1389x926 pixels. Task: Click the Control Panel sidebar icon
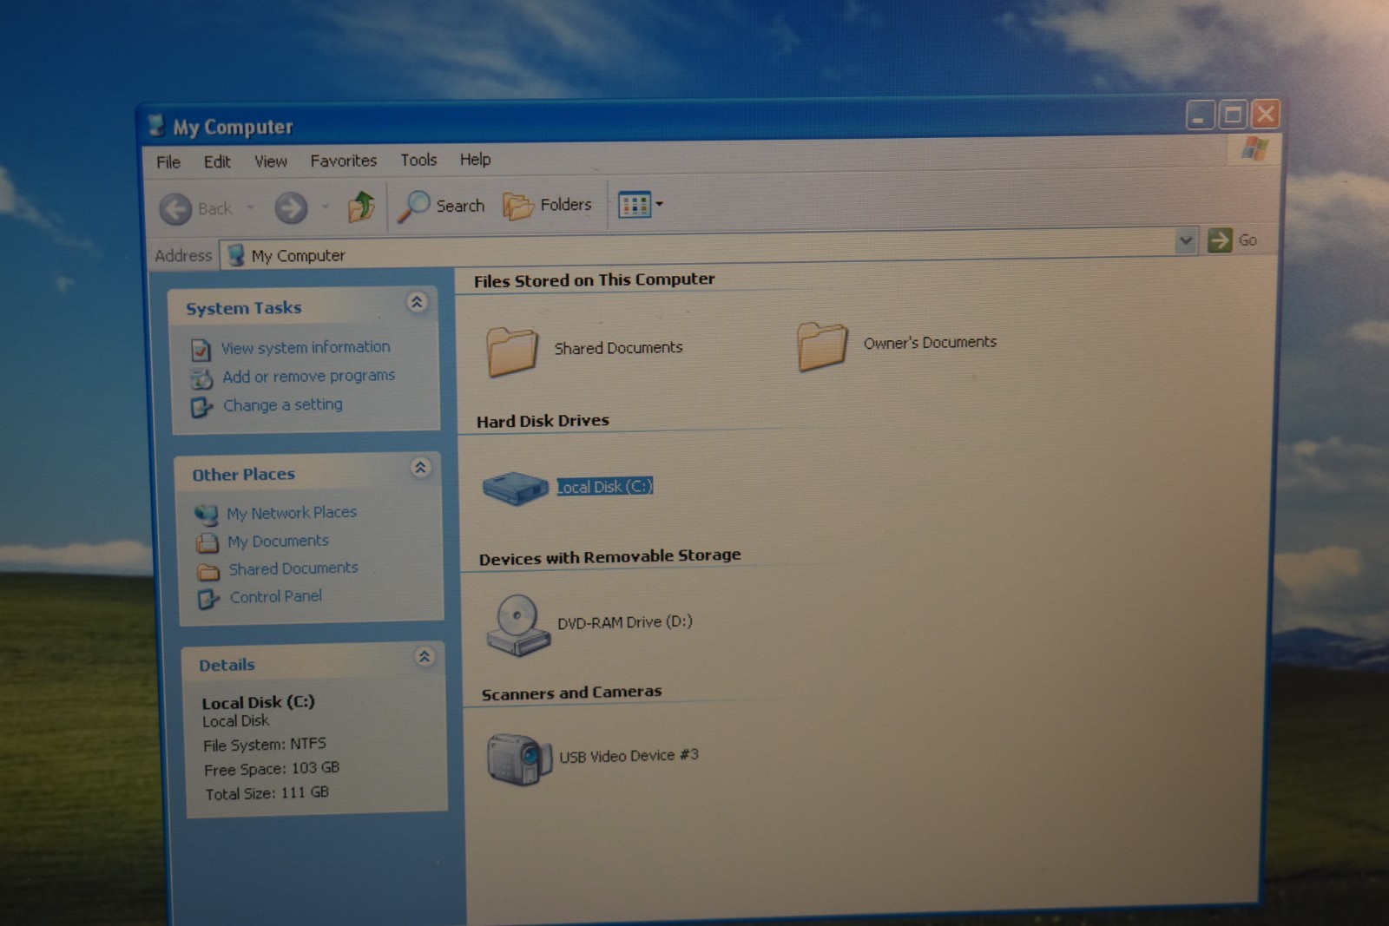tap(208, 599)
